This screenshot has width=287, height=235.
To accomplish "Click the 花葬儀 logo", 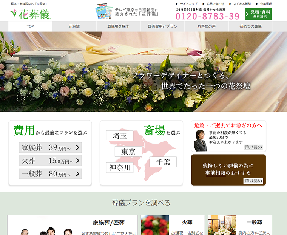I will tap(30, 14).
